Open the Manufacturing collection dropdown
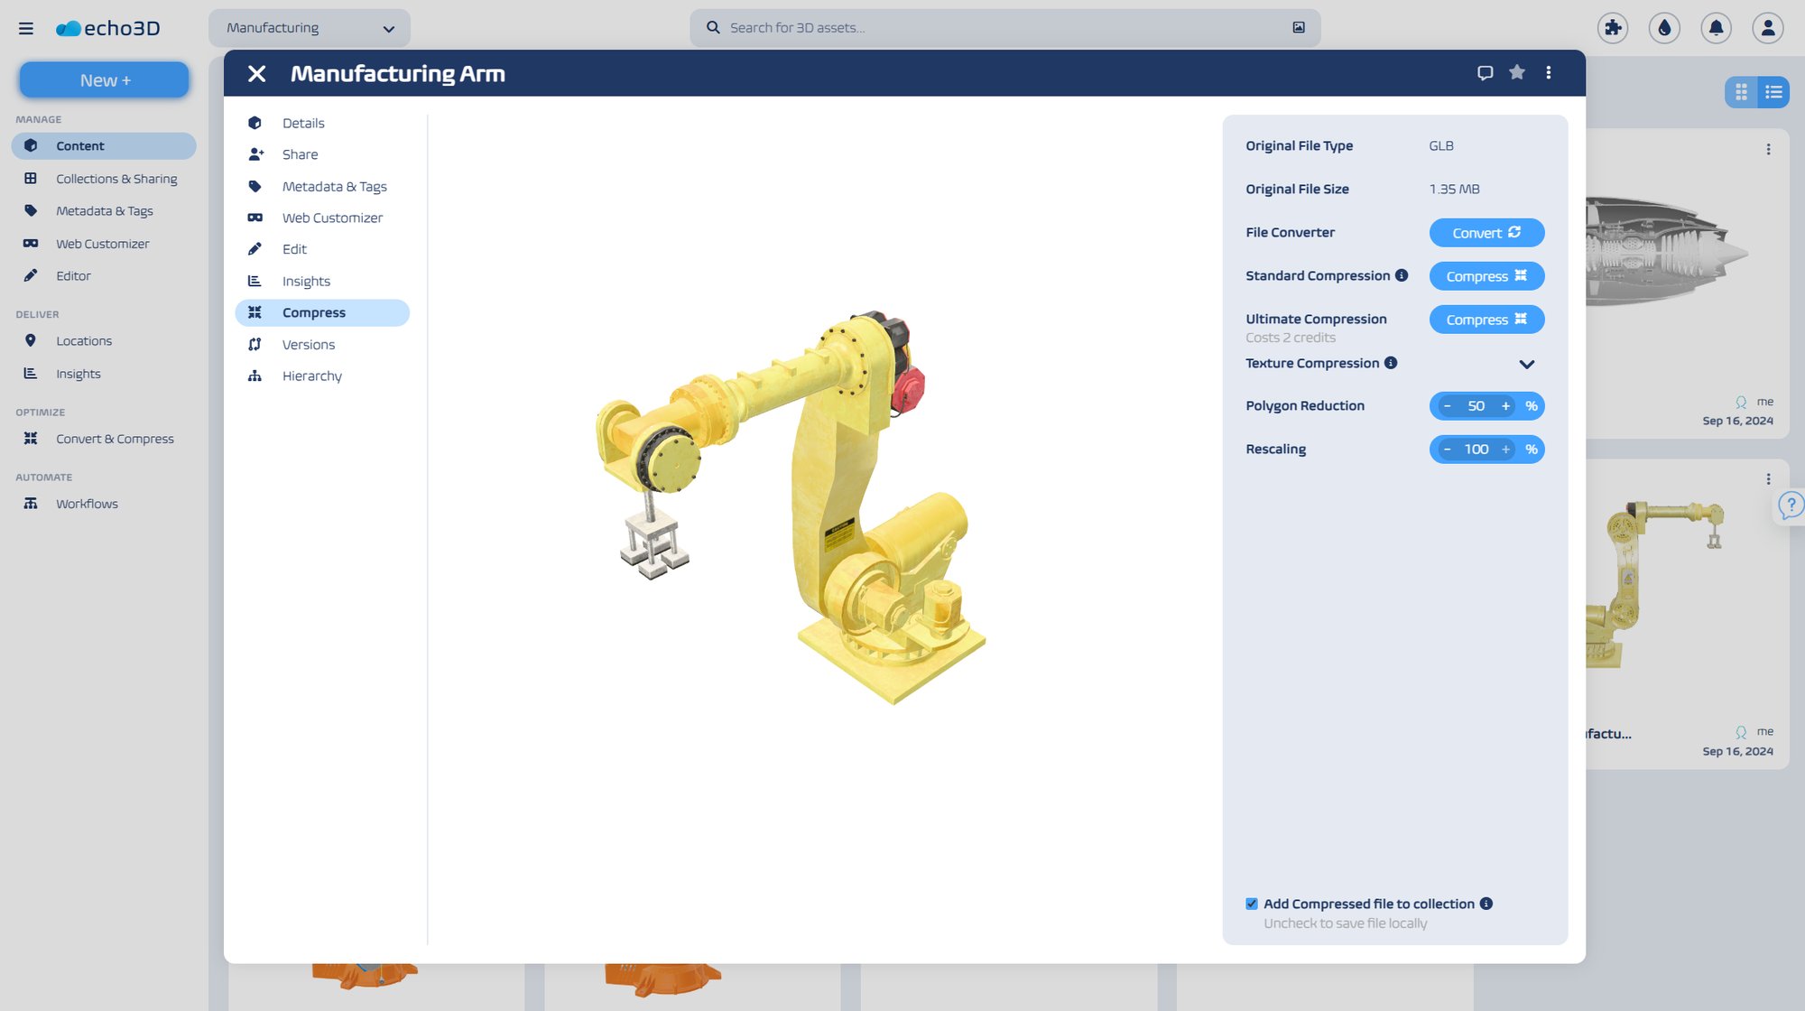1805x1011 pixels. (x=310, y=28)
